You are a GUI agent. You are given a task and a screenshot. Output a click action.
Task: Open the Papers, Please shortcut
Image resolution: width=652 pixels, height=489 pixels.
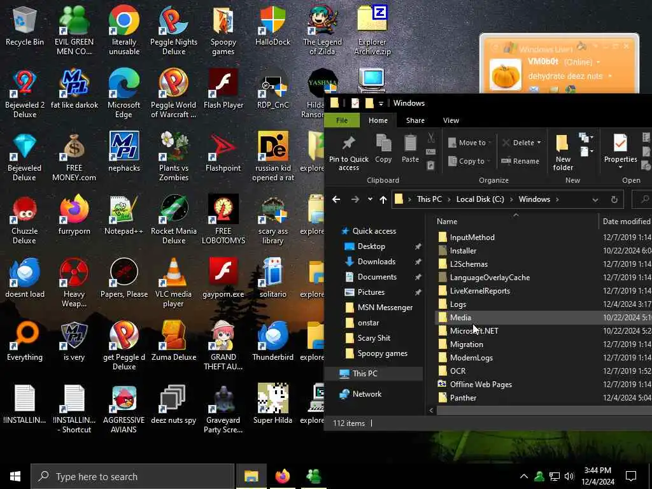[x=124, y=279]
